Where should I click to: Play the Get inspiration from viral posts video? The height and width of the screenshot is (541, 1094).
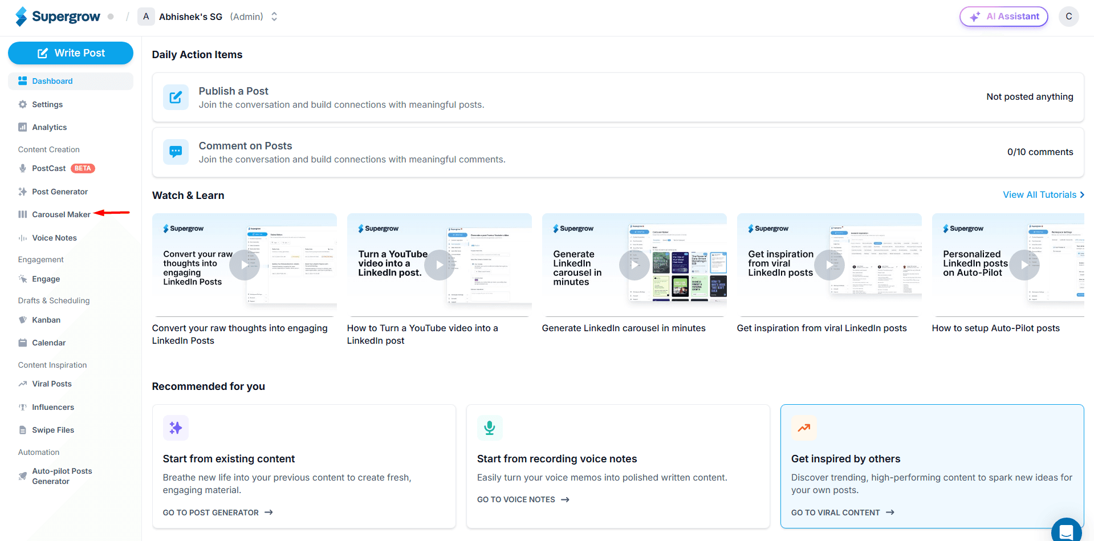[x=829, y=265]
